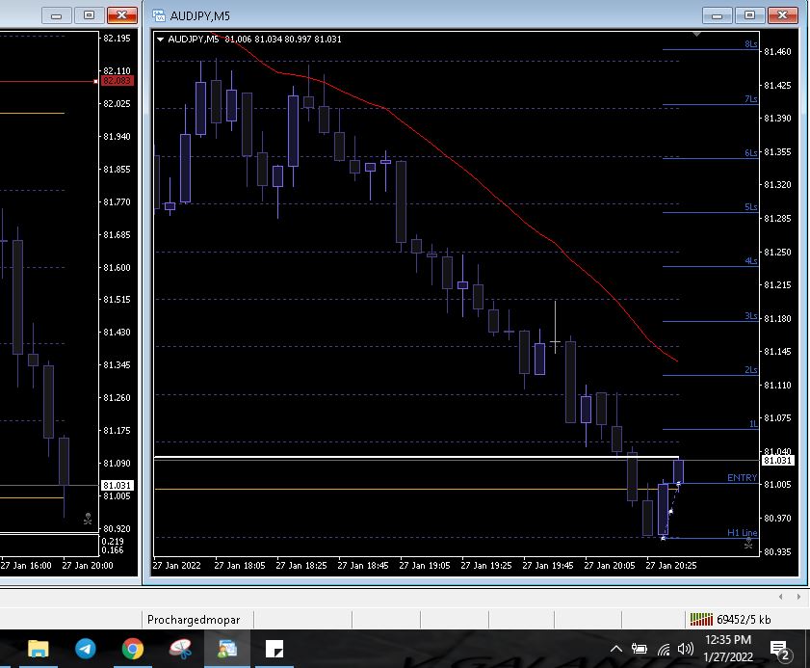Open the black-and-white square app on taskbar
Viewport: 810px width, 668px height.
pyautogui.click(x=274, y=649)
